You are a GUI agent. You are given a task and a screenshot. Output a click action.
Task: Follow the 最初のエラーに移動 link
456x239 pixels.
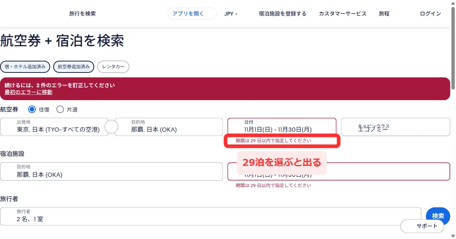28,92
